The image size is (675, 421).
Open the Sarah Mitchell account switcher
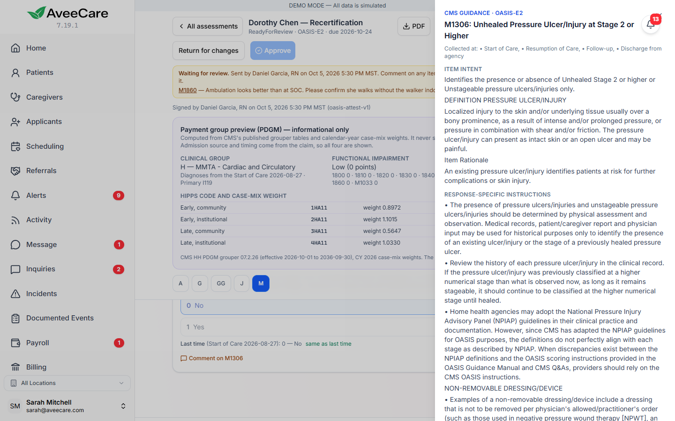pos(67,406)
